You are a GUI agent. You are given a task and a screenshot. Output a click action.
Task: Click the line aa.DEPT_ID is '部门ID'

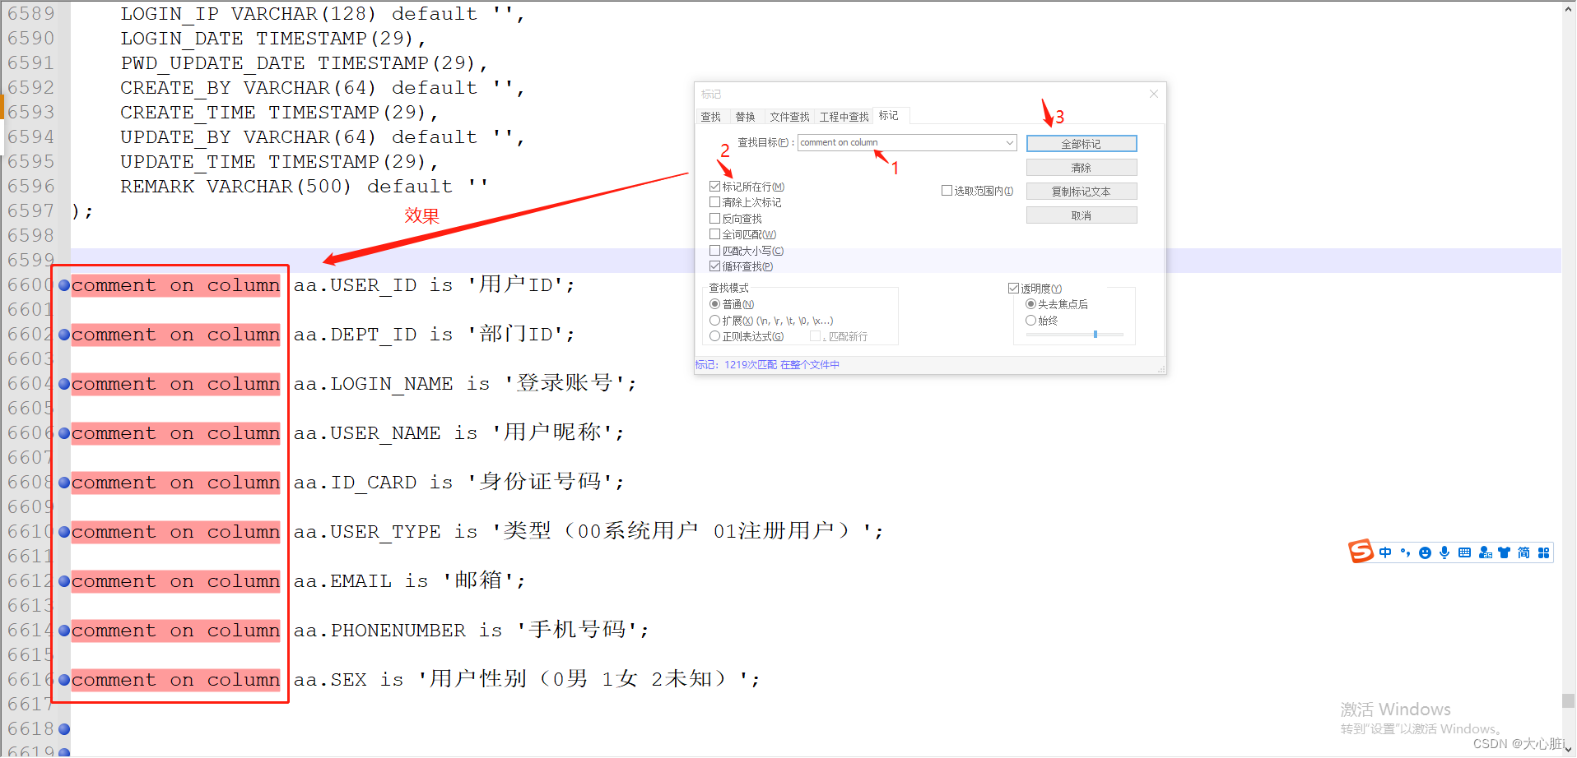coord(435,335)
